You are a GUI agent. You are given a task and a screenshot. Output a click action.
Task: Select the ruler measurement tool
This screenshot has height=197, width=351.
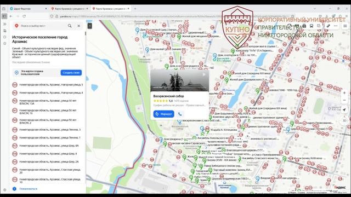click(328, 26)
